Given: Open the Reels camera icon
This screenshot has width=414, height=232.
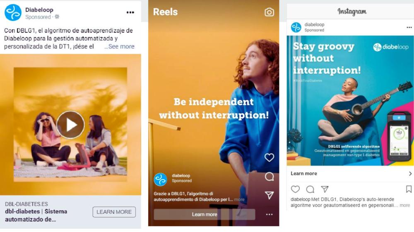Looking at the screenshot, I should click(x=270, y=12).
